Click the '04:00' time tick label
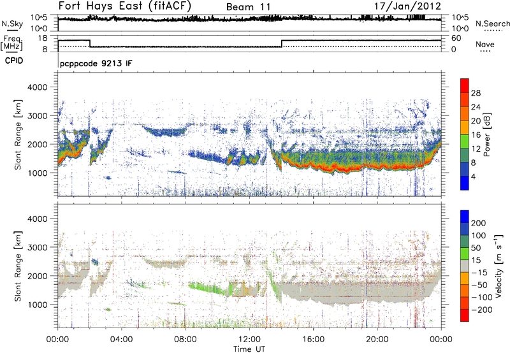 pos(121,340)
